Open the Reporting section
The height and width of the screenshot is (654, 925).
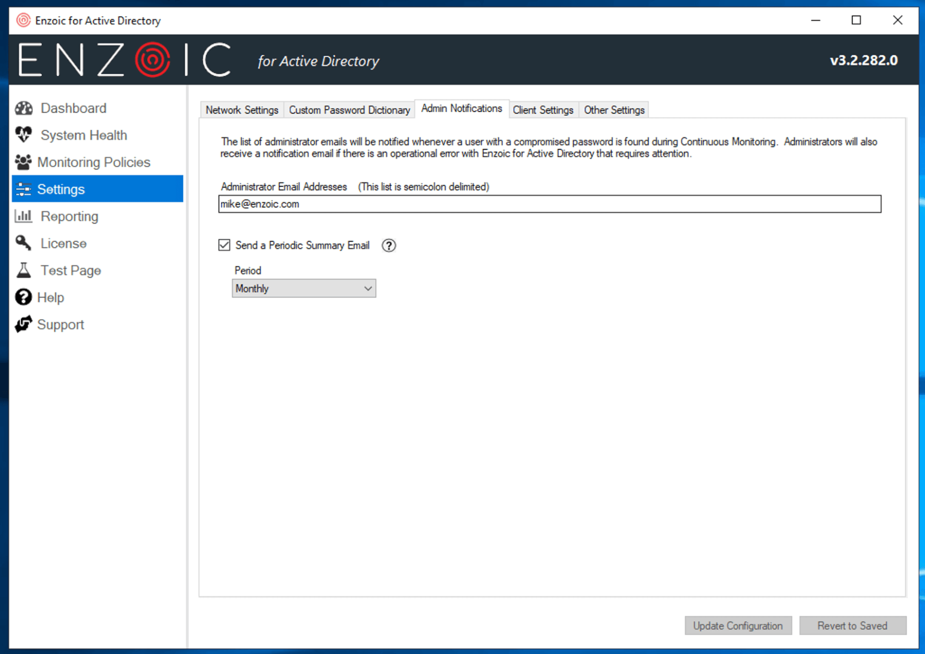coord(69,216)
